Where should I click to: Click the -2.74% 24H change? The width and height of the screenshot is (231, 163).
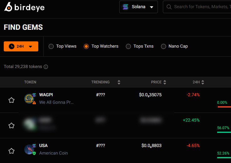193,95
